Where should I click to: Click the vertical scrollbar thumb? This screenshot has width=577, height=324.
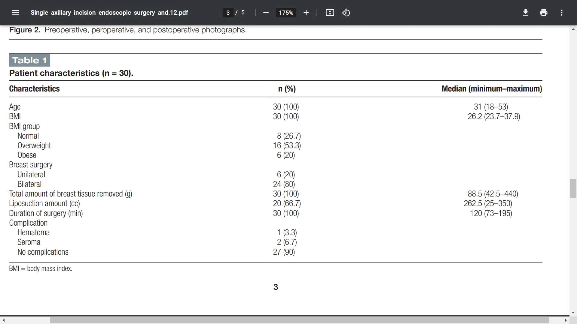tap(573, 188)
